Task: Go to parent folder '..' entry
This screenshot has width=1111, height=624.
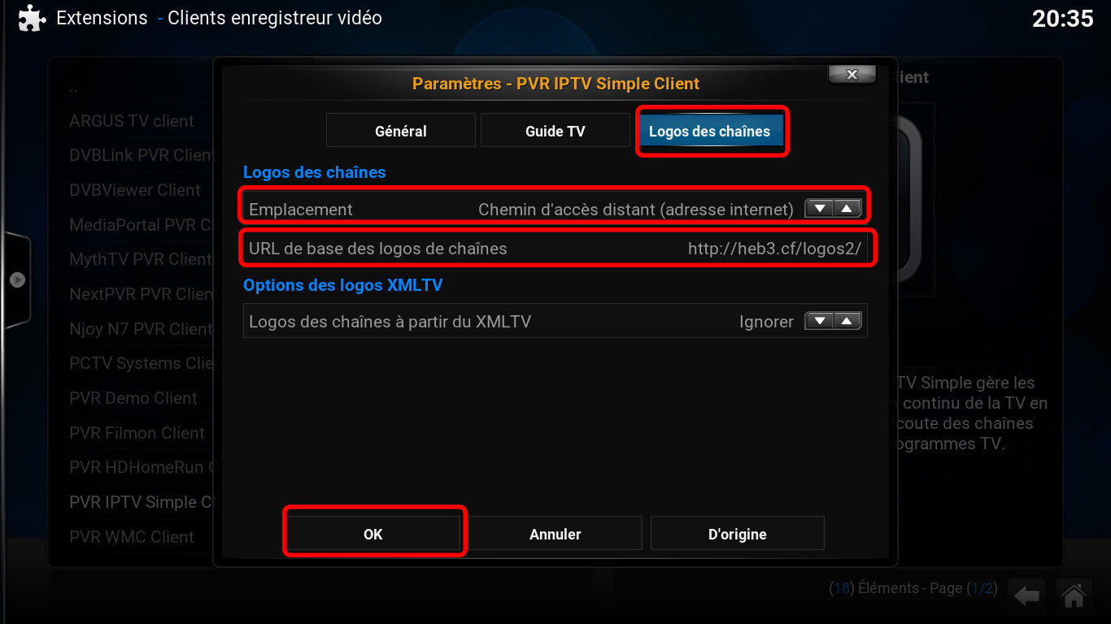Action: click(x=74, y=88)
